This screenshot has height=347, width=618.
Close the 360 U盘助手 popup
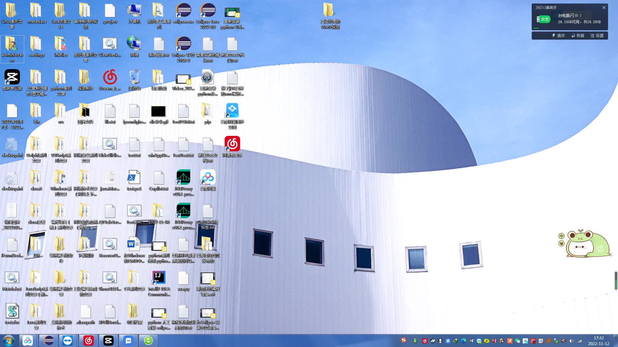(x=604, y=7)
